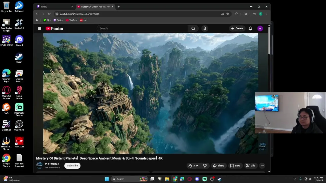Open the Twitch bookmark

point(58,20)
